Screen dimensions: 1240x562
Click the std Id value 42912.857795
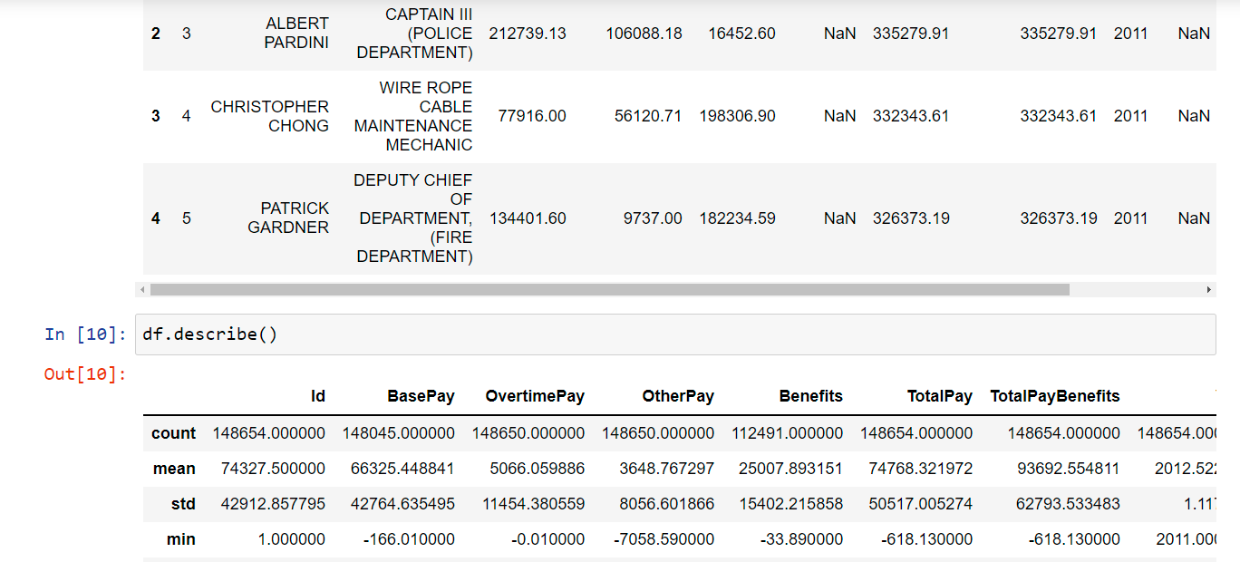point(273,504)
